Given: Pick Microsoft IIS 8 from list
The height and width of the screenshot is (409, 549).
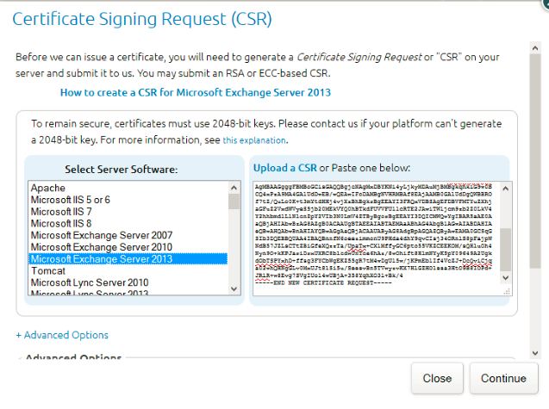Looking at the screenshot, I should pos(60,223).
